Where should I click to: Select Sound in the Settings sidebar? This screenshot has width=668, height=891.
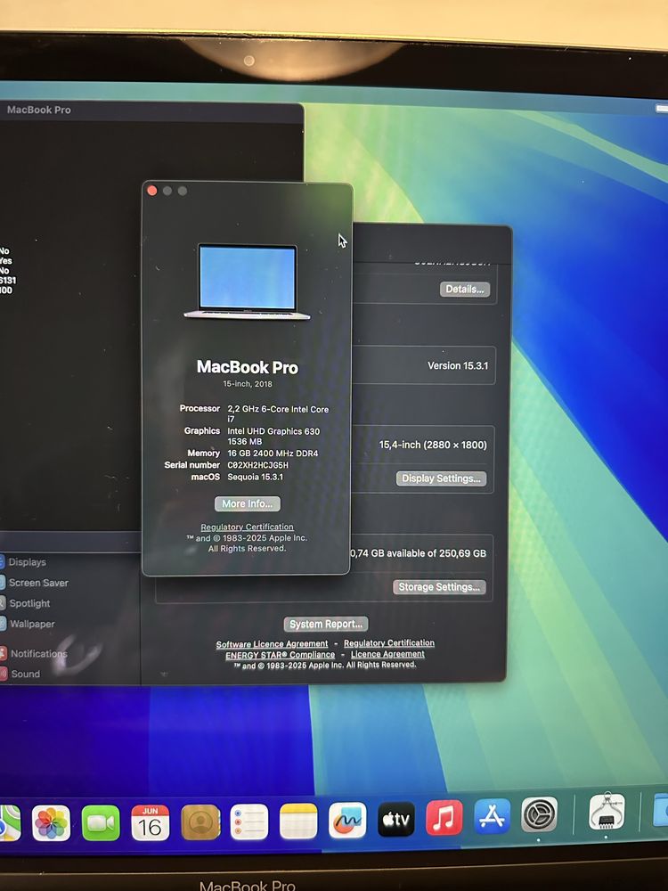(25, 674)
